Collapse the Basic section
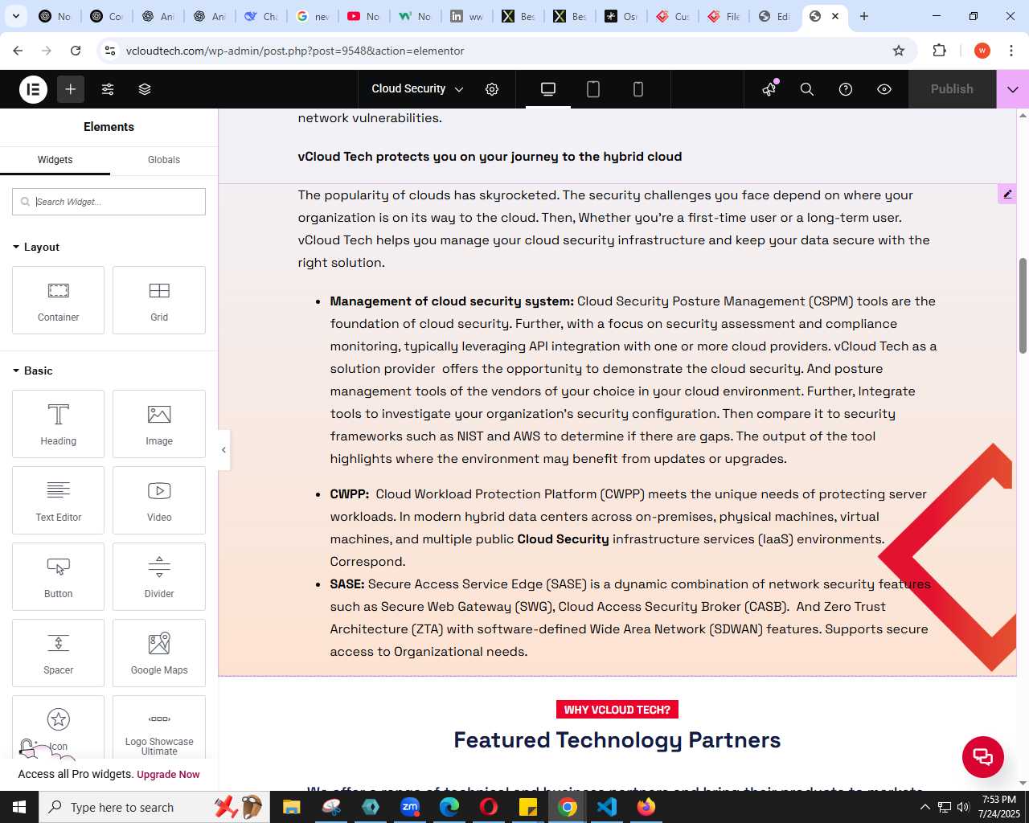This screenshot has width=1029, height=823. (33, 371)
